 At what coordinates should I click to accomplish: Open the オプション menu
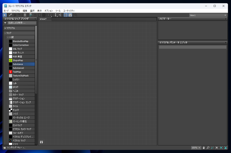[49, 11]
